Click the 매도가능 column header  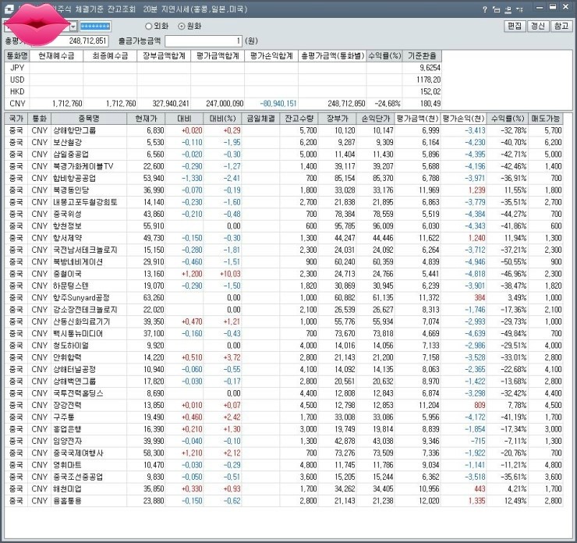[x=545, y=119]
